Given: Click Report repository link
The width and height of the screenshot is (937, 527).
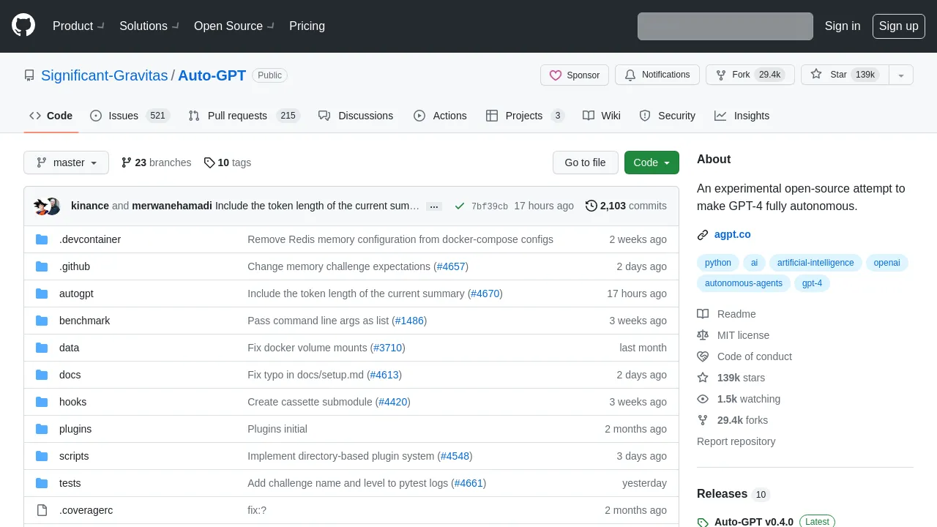Looking at the screenshot, I should [736, 441].
